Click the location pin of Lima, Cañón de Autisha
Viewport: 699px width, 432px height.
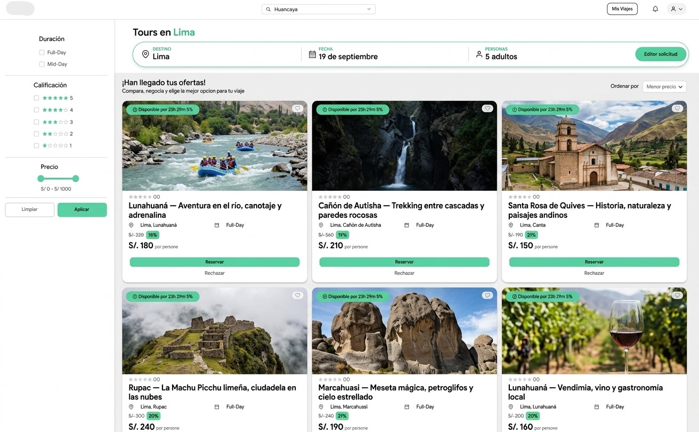(321, 225)
